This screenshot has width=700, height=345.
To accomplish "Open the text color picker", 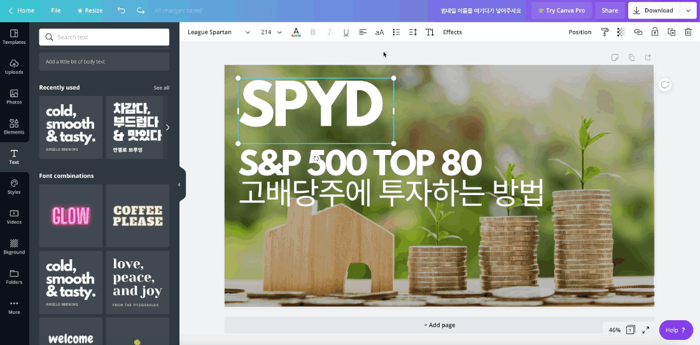I will point(295,32).
